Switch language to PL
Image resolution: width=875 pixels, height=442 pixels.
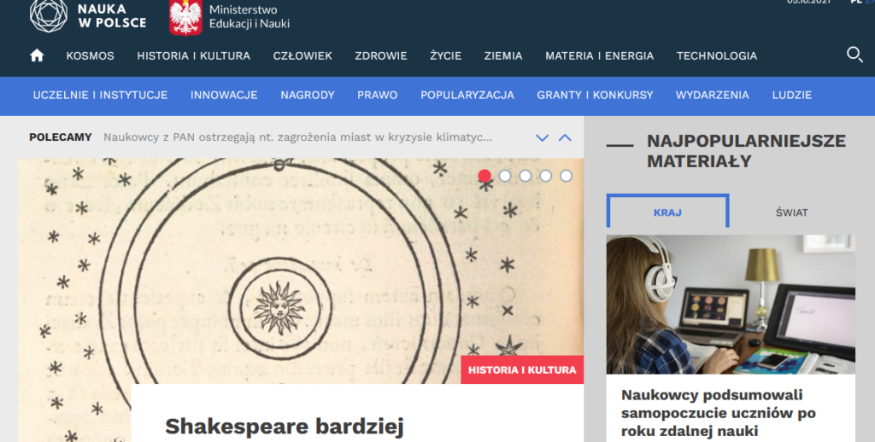tap(855, 2)
